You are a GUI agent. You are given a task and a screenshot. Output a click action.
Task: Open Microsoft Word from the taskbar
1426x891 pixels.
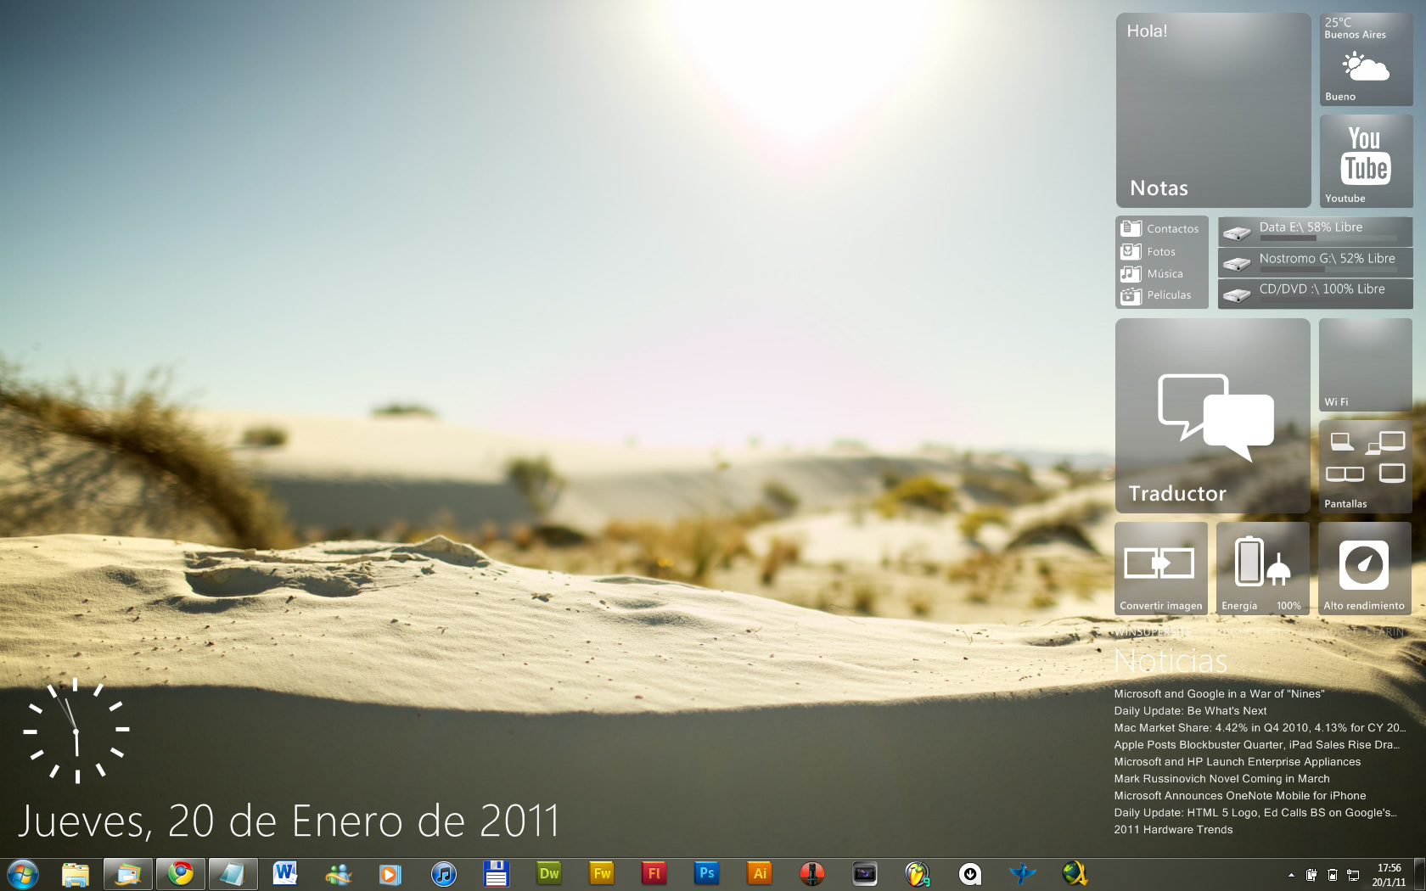[285, 874]
